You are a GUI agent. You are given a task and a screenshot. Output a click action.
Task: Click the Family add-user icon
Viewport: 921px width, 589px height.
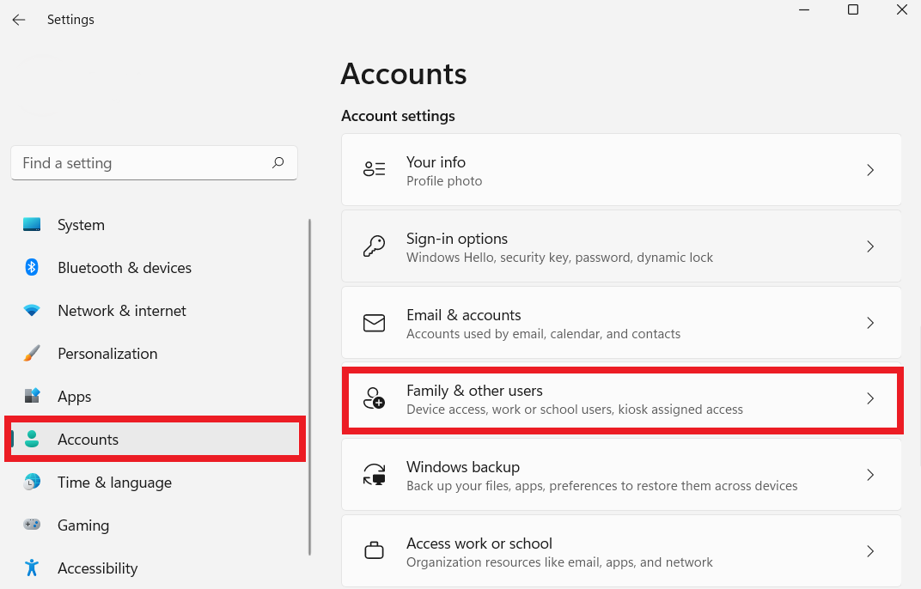coord(375,398)
